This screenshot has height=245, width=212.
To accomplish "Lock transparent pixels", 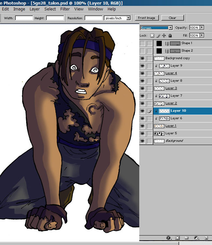I will [152, 36].
